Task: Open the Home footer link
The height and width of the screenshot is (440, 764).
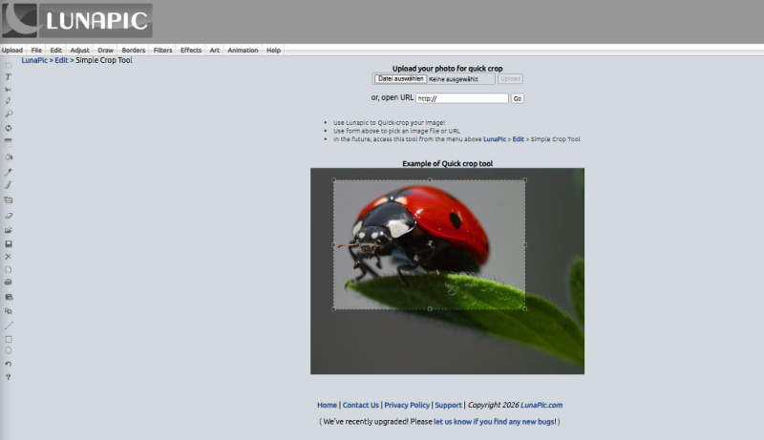Action: click(327, 405)
